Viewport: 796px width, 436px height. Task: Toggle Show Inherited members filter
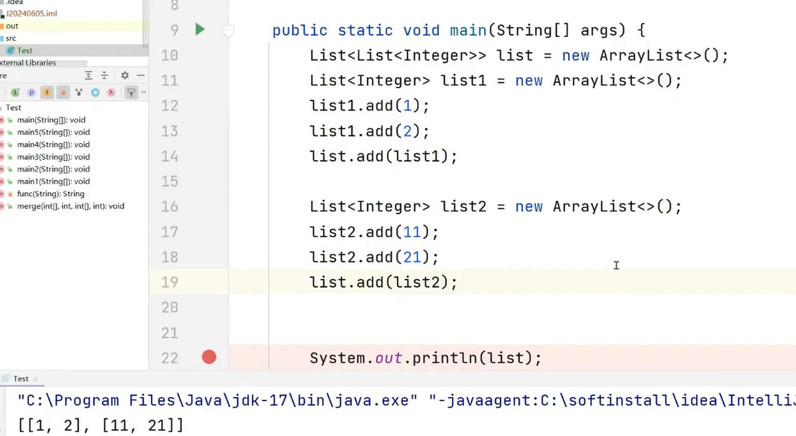pyautogui.click(x=15, y=92)
